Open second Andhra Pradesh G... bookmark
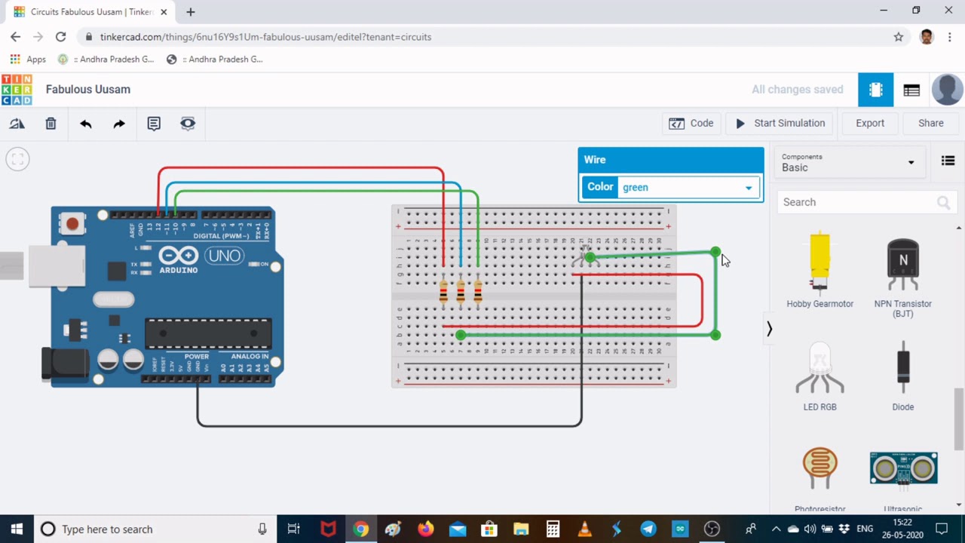The width and height of the screenshot is (965, 543). pyautogui.click(x=215, y=59)
